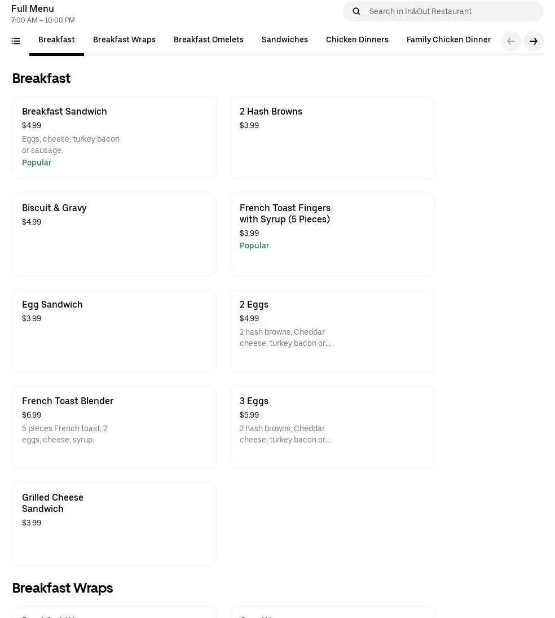This screenshot has width=555, height=618.
Task: Open Family Chicken Dinner tab
Action: [x=448, y=40]
